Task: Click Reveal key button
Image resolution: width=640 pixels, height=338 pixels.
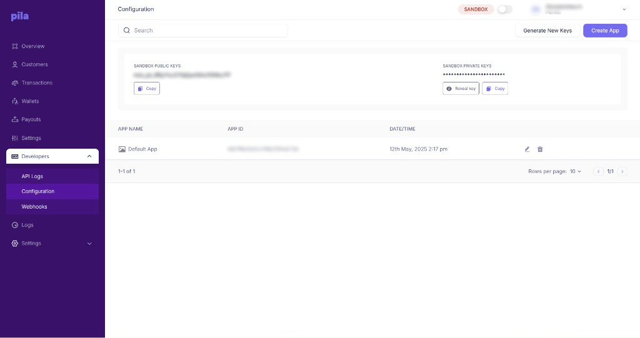Action: pos(461,89)
